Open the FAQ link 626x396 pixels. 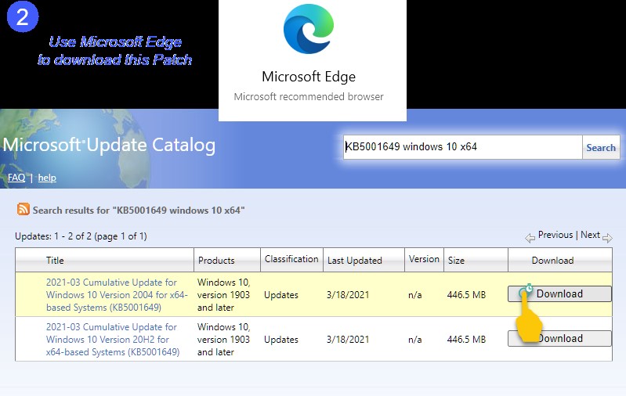click(16, 178)
